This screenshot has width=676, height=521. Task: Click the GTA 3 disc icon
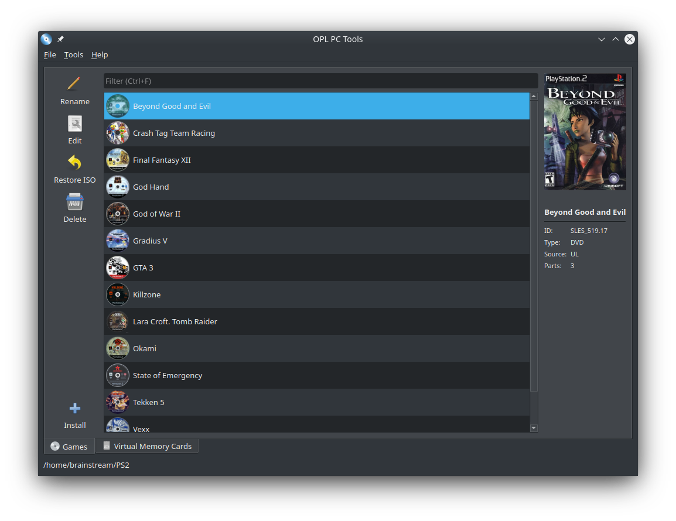tap(118, 268)
